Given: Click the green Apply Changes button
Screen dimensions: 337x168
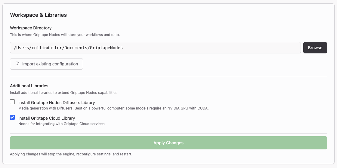Looking at the screenshot, I should pos(168,143).
